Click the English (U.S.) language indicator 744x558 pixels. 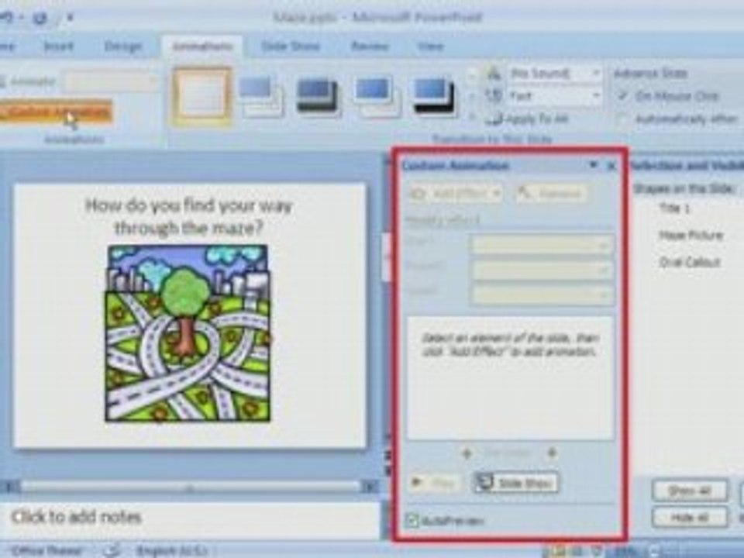pyautogui.click(x=172, y=550)
